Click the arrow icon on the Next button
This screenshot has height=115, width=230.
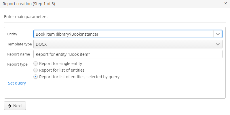point(9,106)
